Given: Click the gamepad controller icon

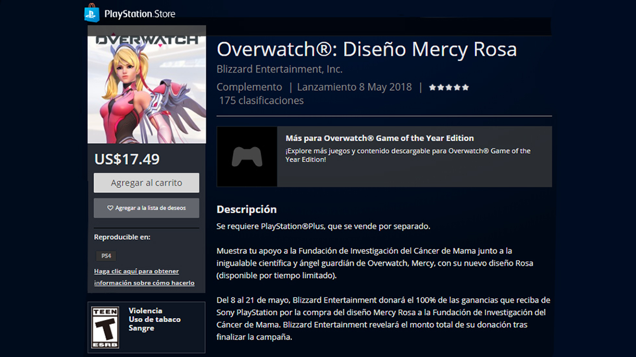Looking at the screenshot, I should tap(247, 157).
